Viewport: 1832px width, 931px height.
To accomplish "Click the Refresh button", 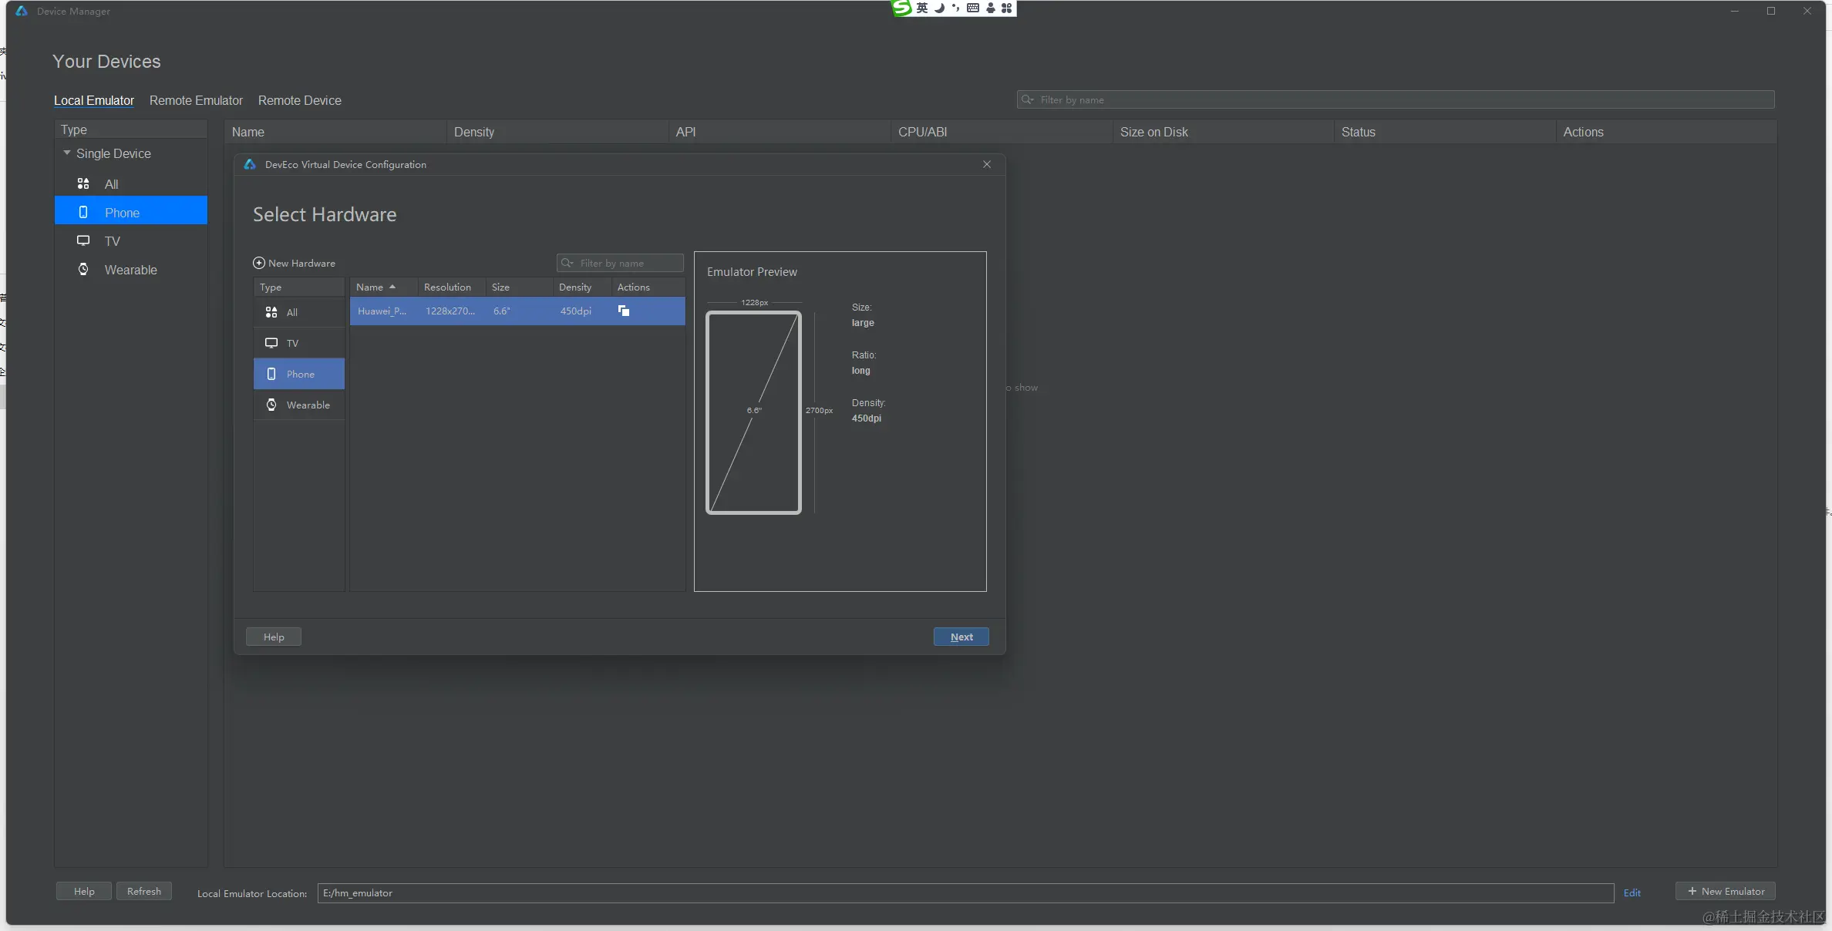I will (x=144, y=892).
